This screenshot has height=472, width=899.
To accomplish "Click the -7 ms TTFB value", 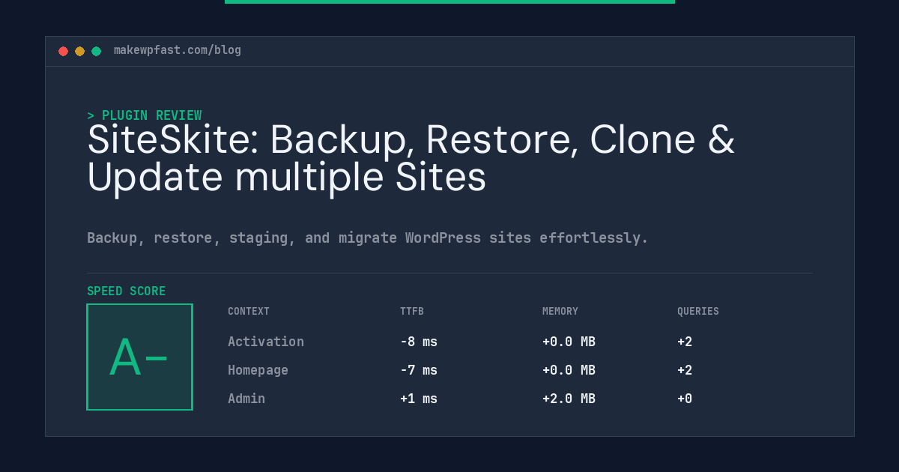I will (x=419, y=370).
